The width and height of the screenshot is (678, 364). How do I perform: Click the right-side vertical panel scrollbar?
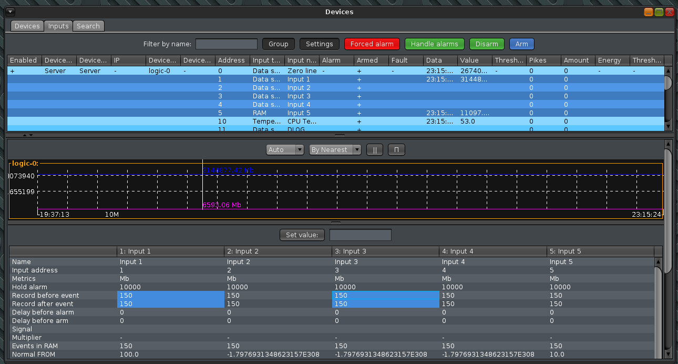(668, 210)
